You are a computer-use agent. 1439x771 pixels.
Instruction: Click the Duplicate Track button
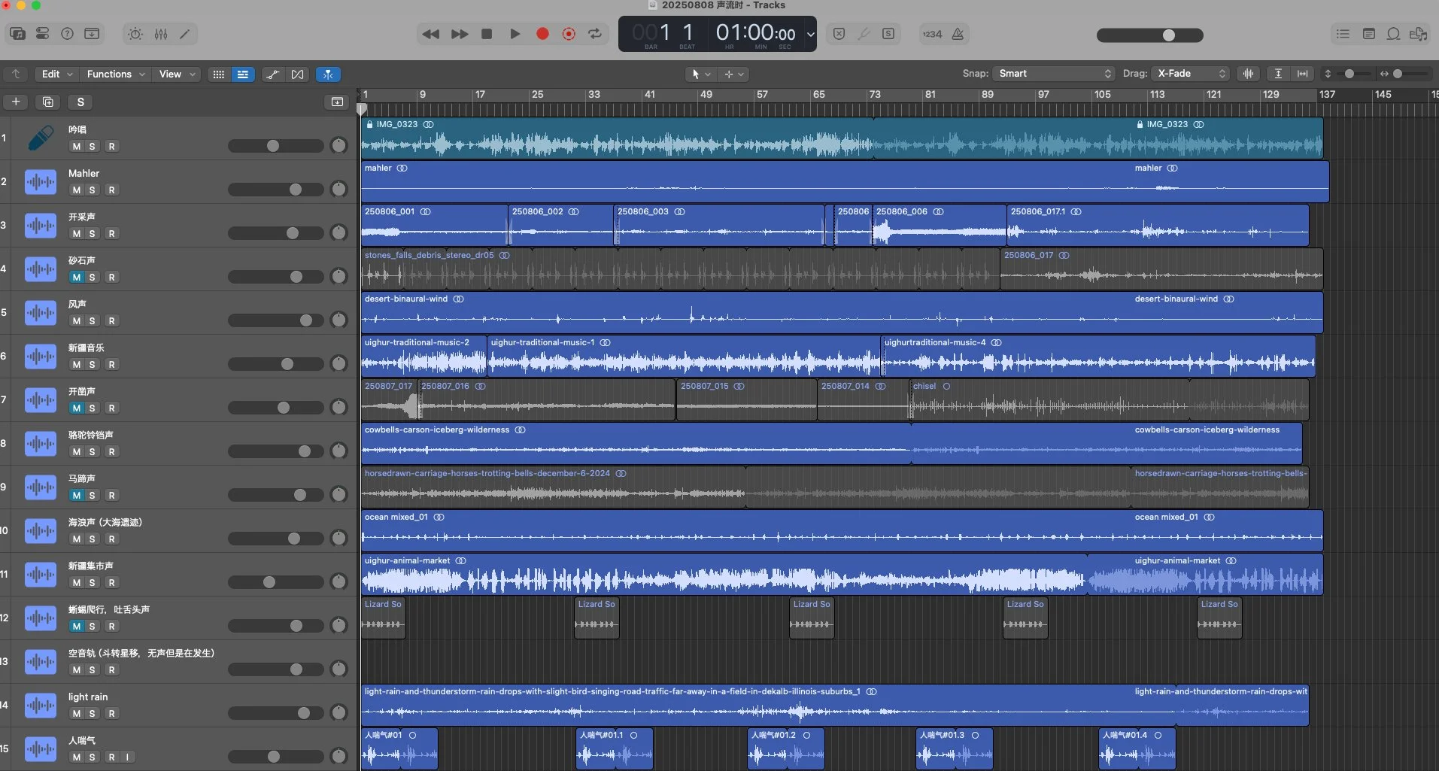click(48, 102)
